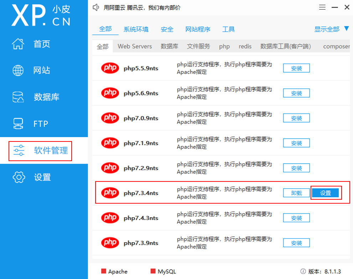Viewport: 353px width, 279px height.
Task: Click the MySQL status indicator at the bottom
Action: 153,271
